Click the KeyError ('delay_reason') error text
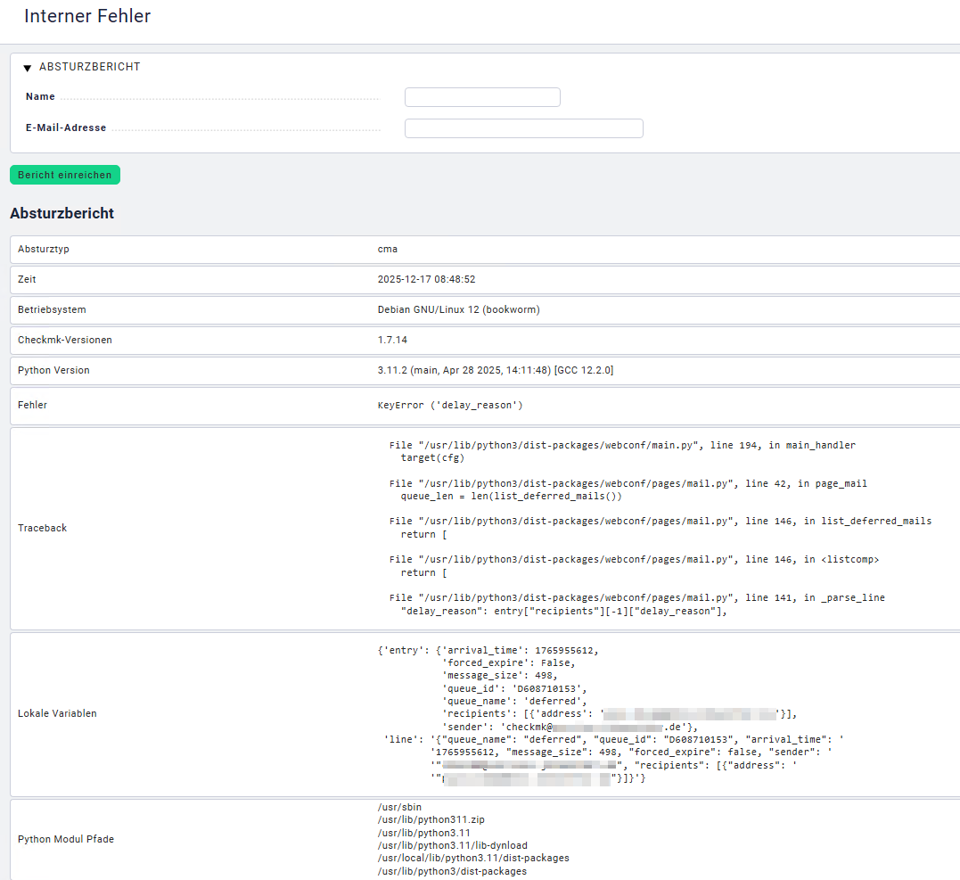This screenshot has width=960, height=880. coord(450,406)
